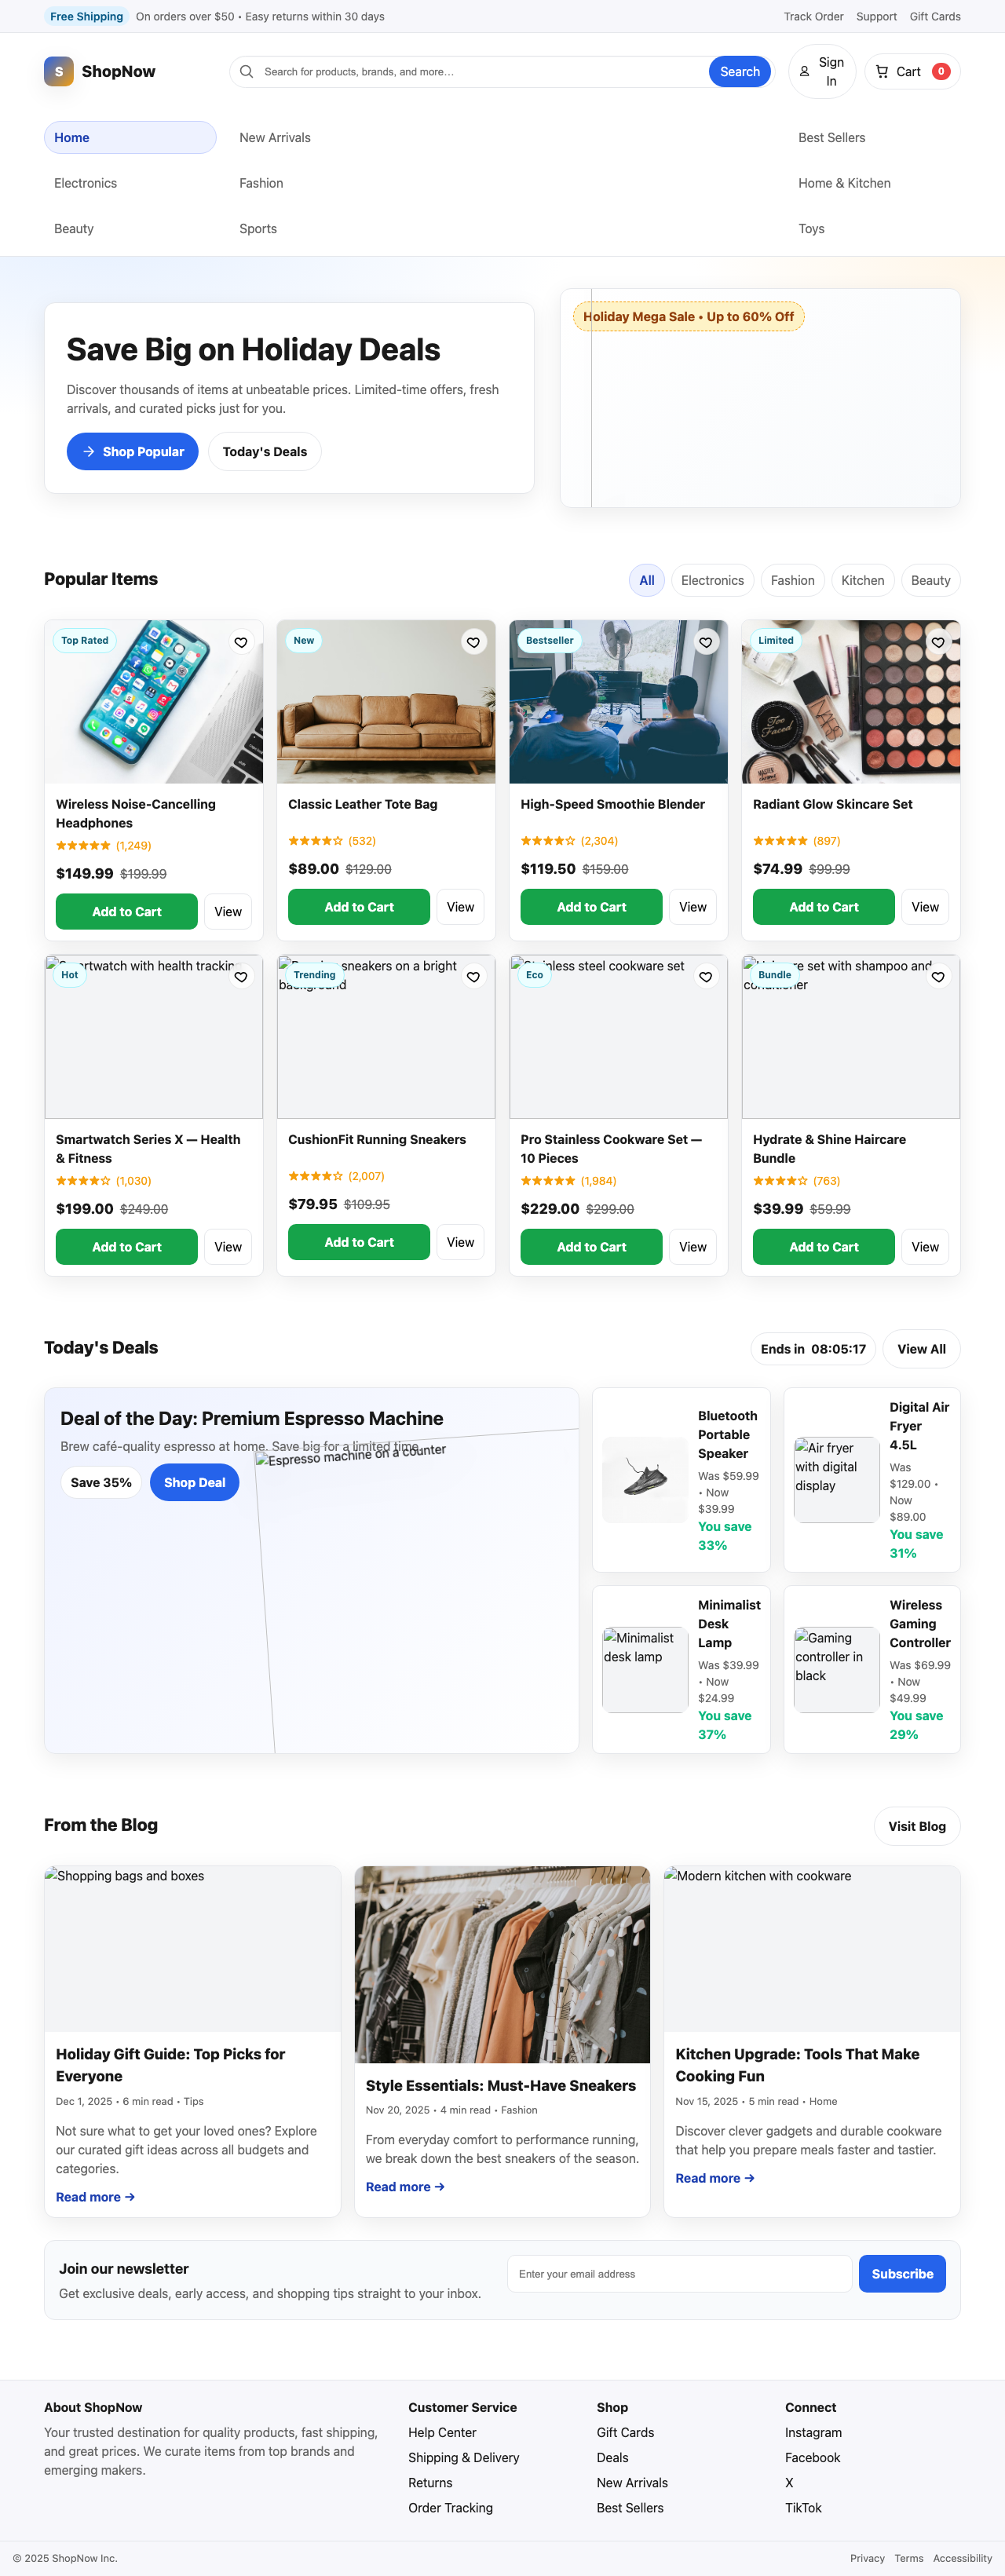Filter Popular Items by Beauty
Viewport: 1005px width, 2576px height.
pyautogui.click(x=931, y=581)
